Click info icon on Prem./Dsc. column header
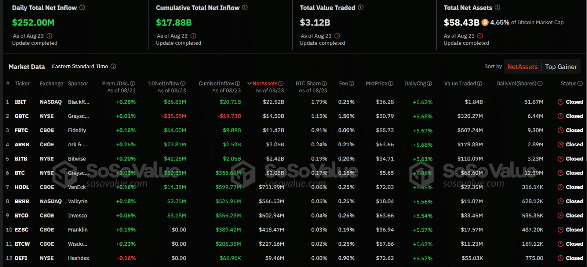 (x=133, y=84)
